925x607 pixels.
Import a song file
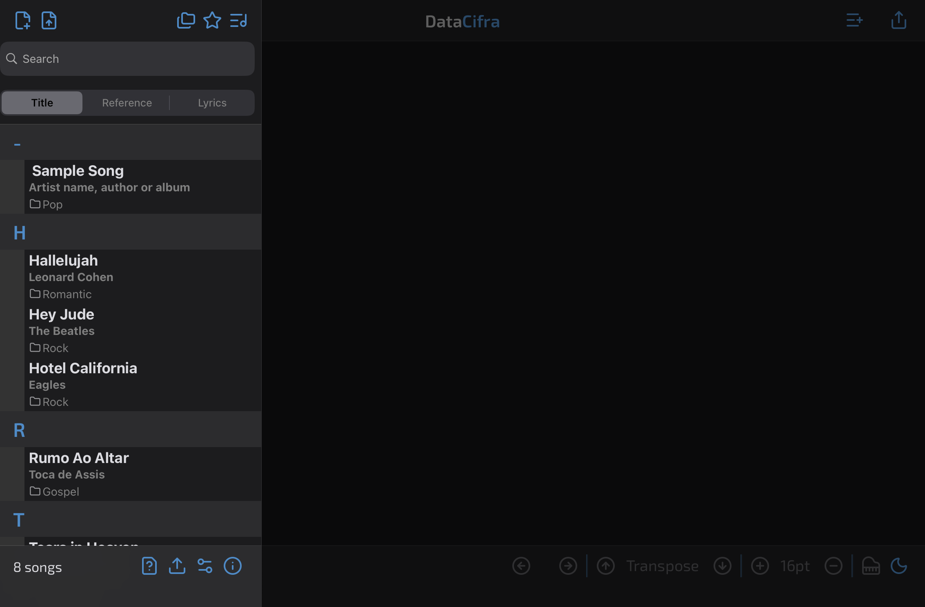[x=49, y=20]
